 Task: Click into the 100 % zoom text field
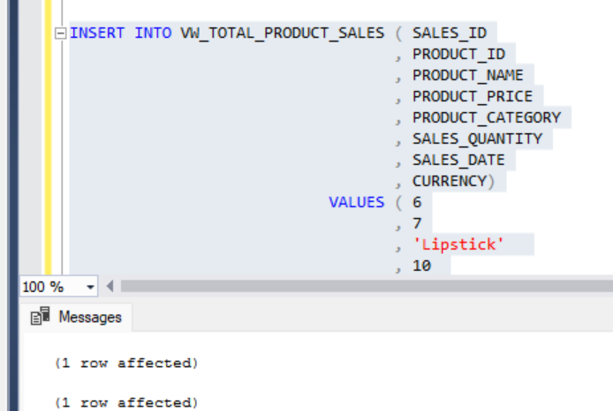coord(44,288)
